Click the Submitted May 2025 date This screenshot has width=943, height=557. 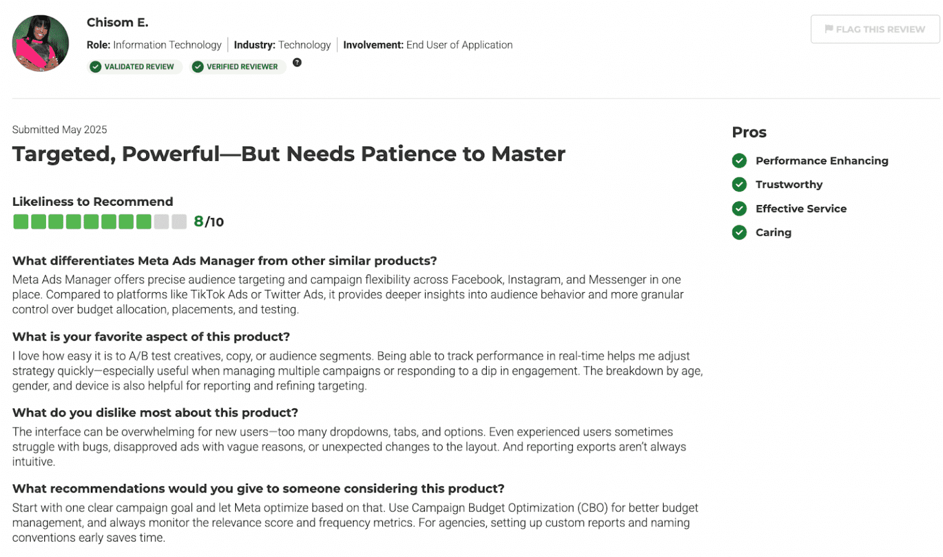tap(60, 130)
